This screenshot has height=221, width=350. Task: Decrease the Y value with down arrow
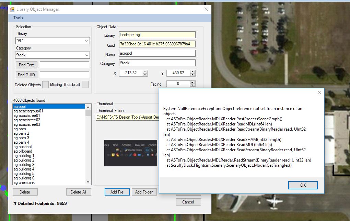pyautogui.click(x=192, y=75)
